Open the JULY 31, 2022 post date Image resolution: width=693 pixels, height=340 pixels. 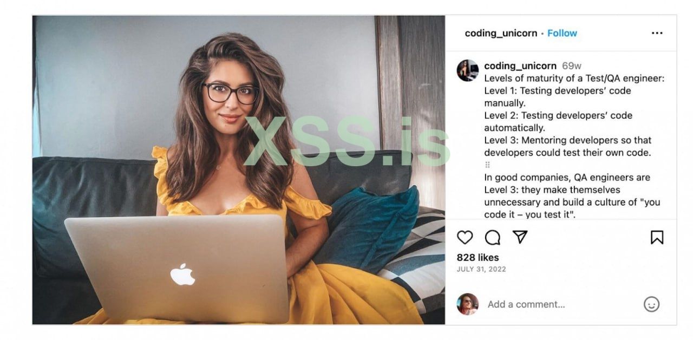click(x=481, y=269)
